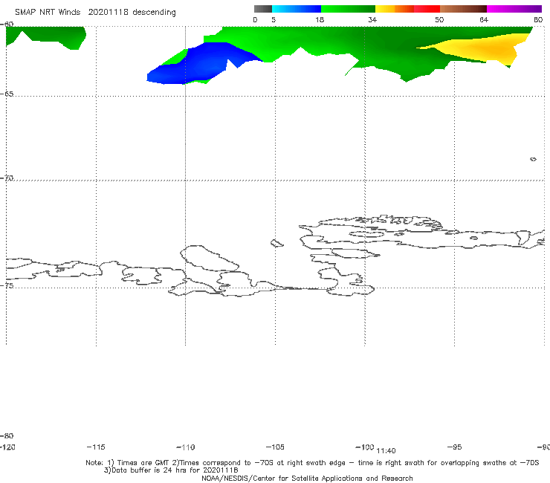Click the color bar label '50'

[439, 20]
